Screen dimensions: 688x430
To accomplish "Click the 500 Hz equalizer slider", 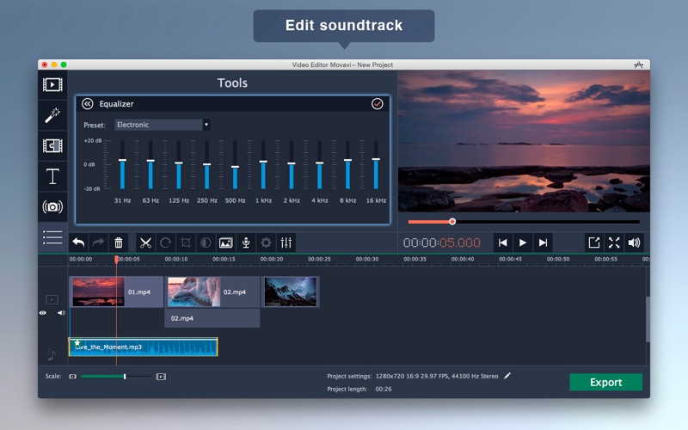I will pos(235,167).
